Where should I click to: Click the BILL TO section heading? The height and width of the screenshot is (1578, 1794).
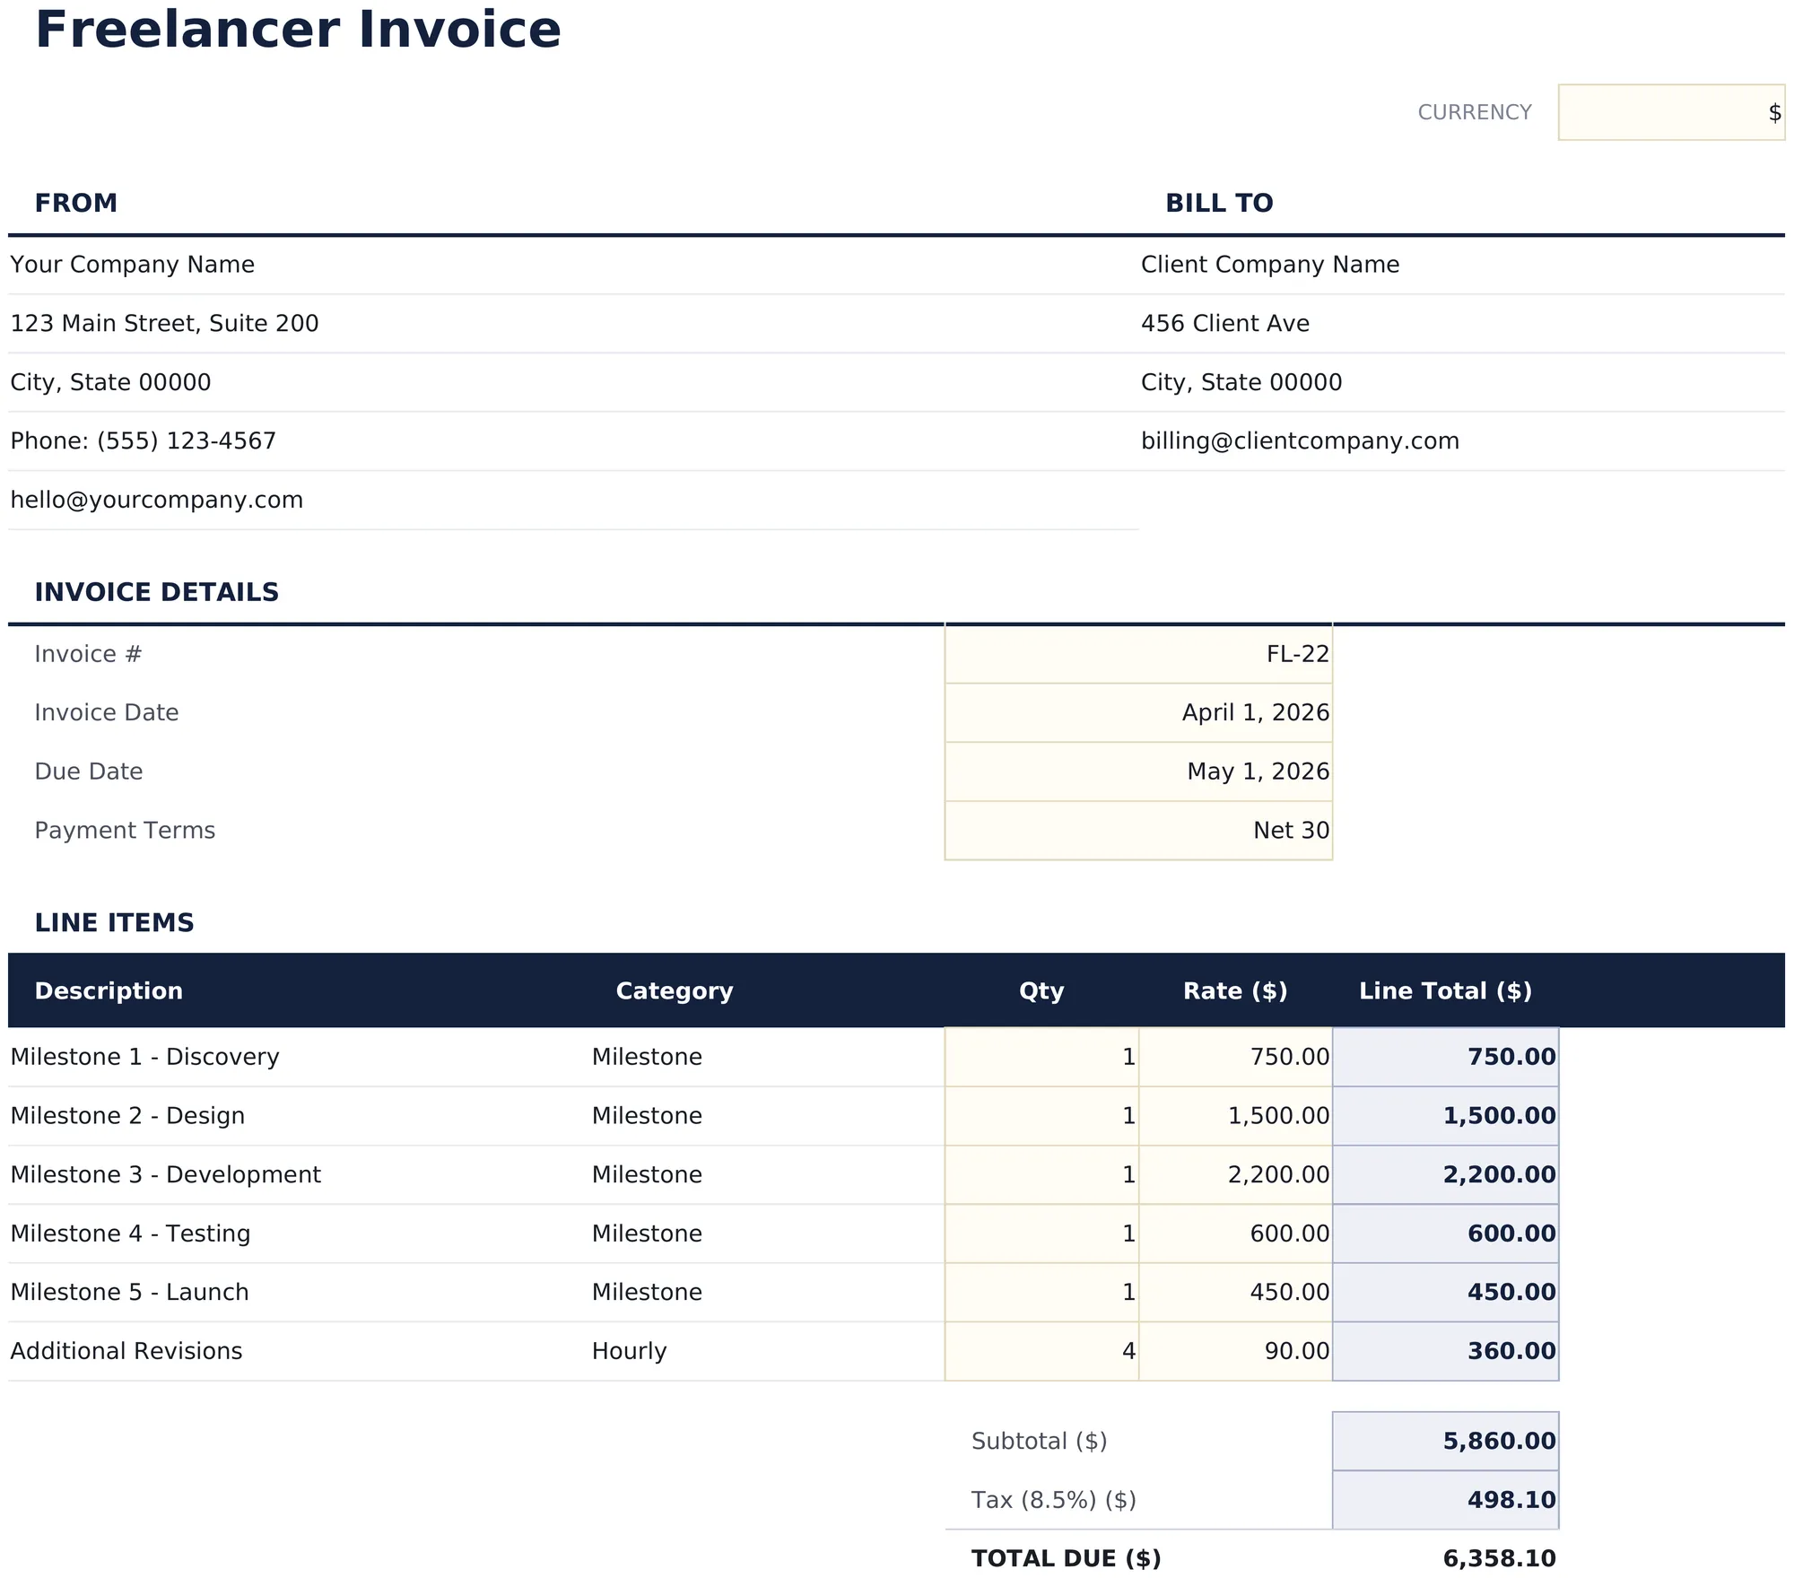(x=1219, y=203)
